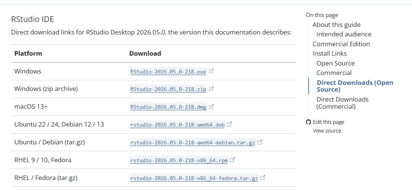Click the GitHub icon next to Edit this page

point(309,122)
